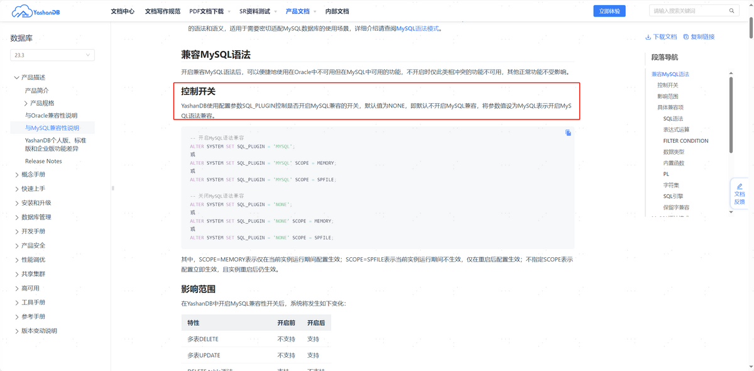Open 产品简介 page in sidebar
754x371 pixels.
[x=37, y=91]
